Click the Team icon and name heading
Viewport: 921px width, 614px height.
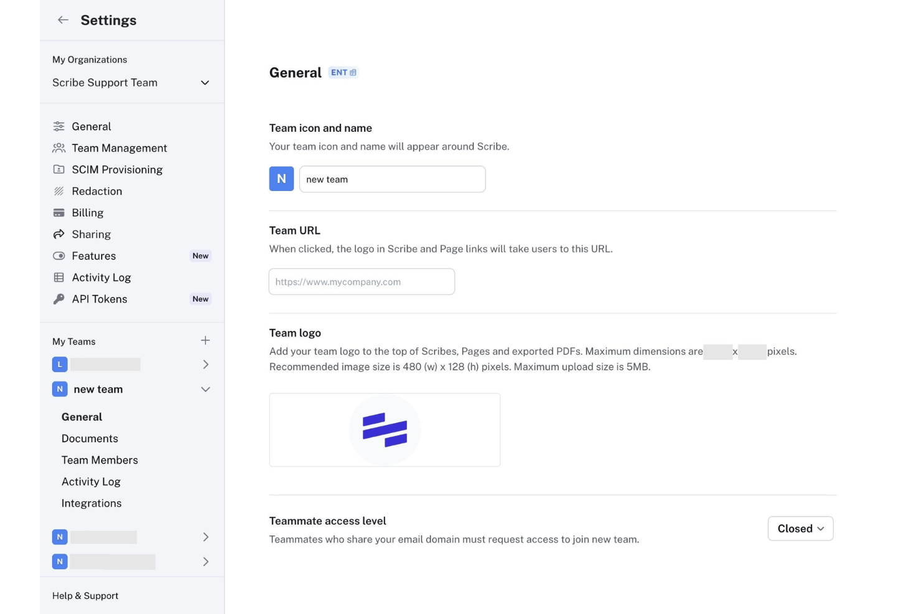[320, 128]
